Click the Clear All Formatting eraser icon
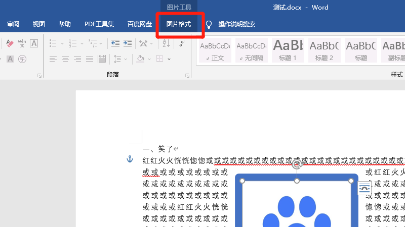This screenshot has height=227, width=405. [x=9, y=44]
